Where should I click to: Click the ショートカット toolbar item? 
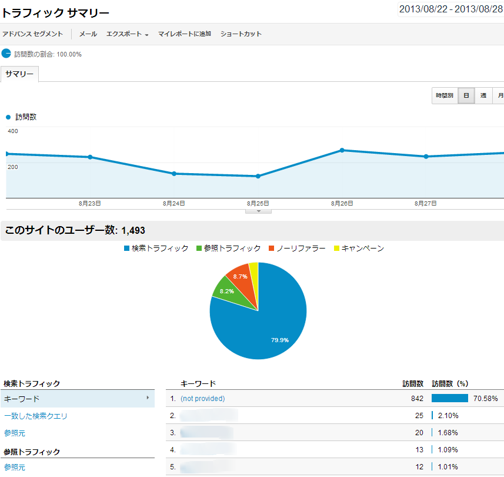point(241,34)
